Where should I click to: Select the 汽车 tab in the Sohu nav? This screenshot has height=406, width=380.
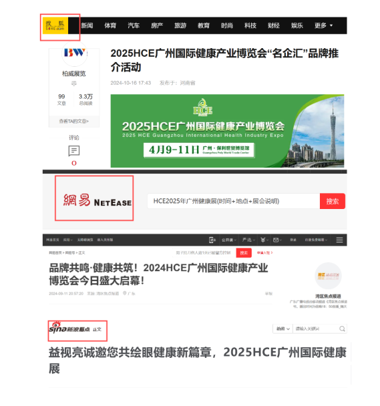coord(134,25)
